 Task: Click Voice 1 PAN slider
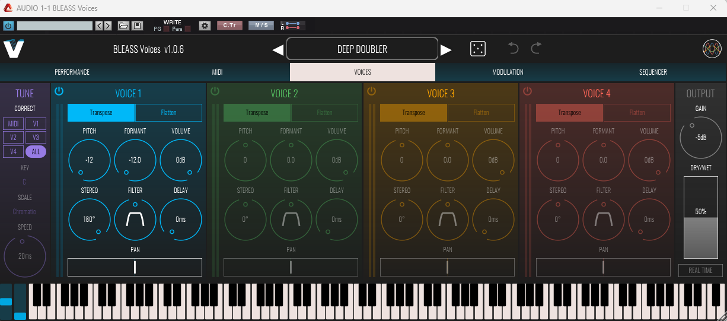[135, 267]
